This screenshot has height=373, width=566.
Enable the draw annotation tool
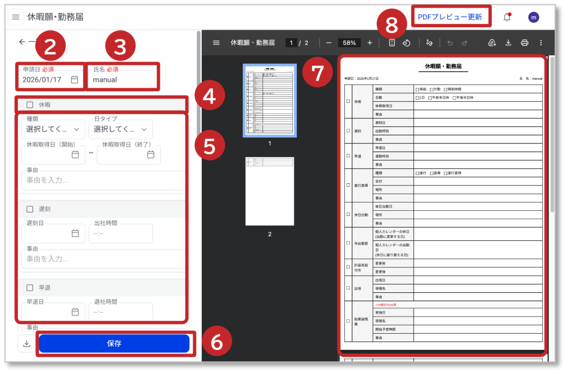(429, 43)
